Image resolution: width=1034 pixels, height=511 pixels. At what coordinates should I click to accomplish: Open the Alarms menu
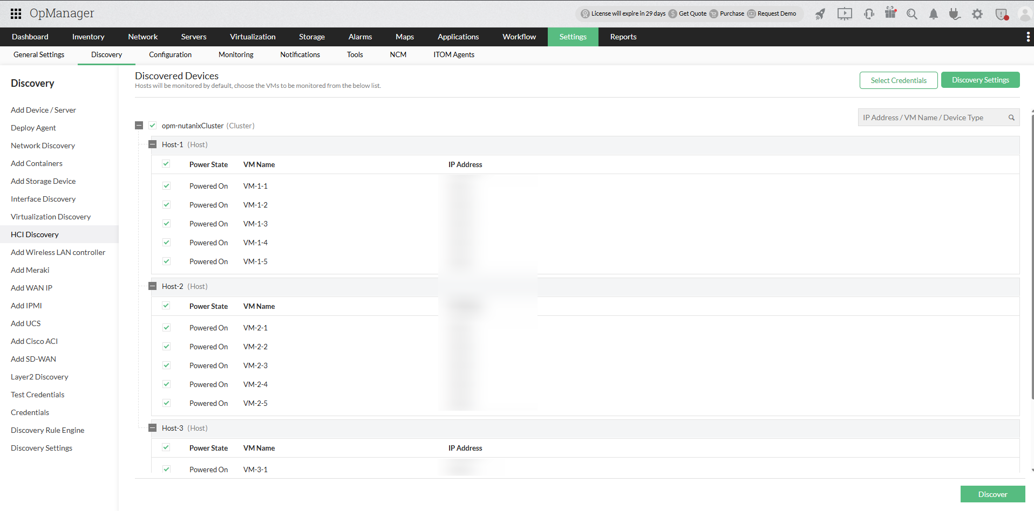click(360, 37)
